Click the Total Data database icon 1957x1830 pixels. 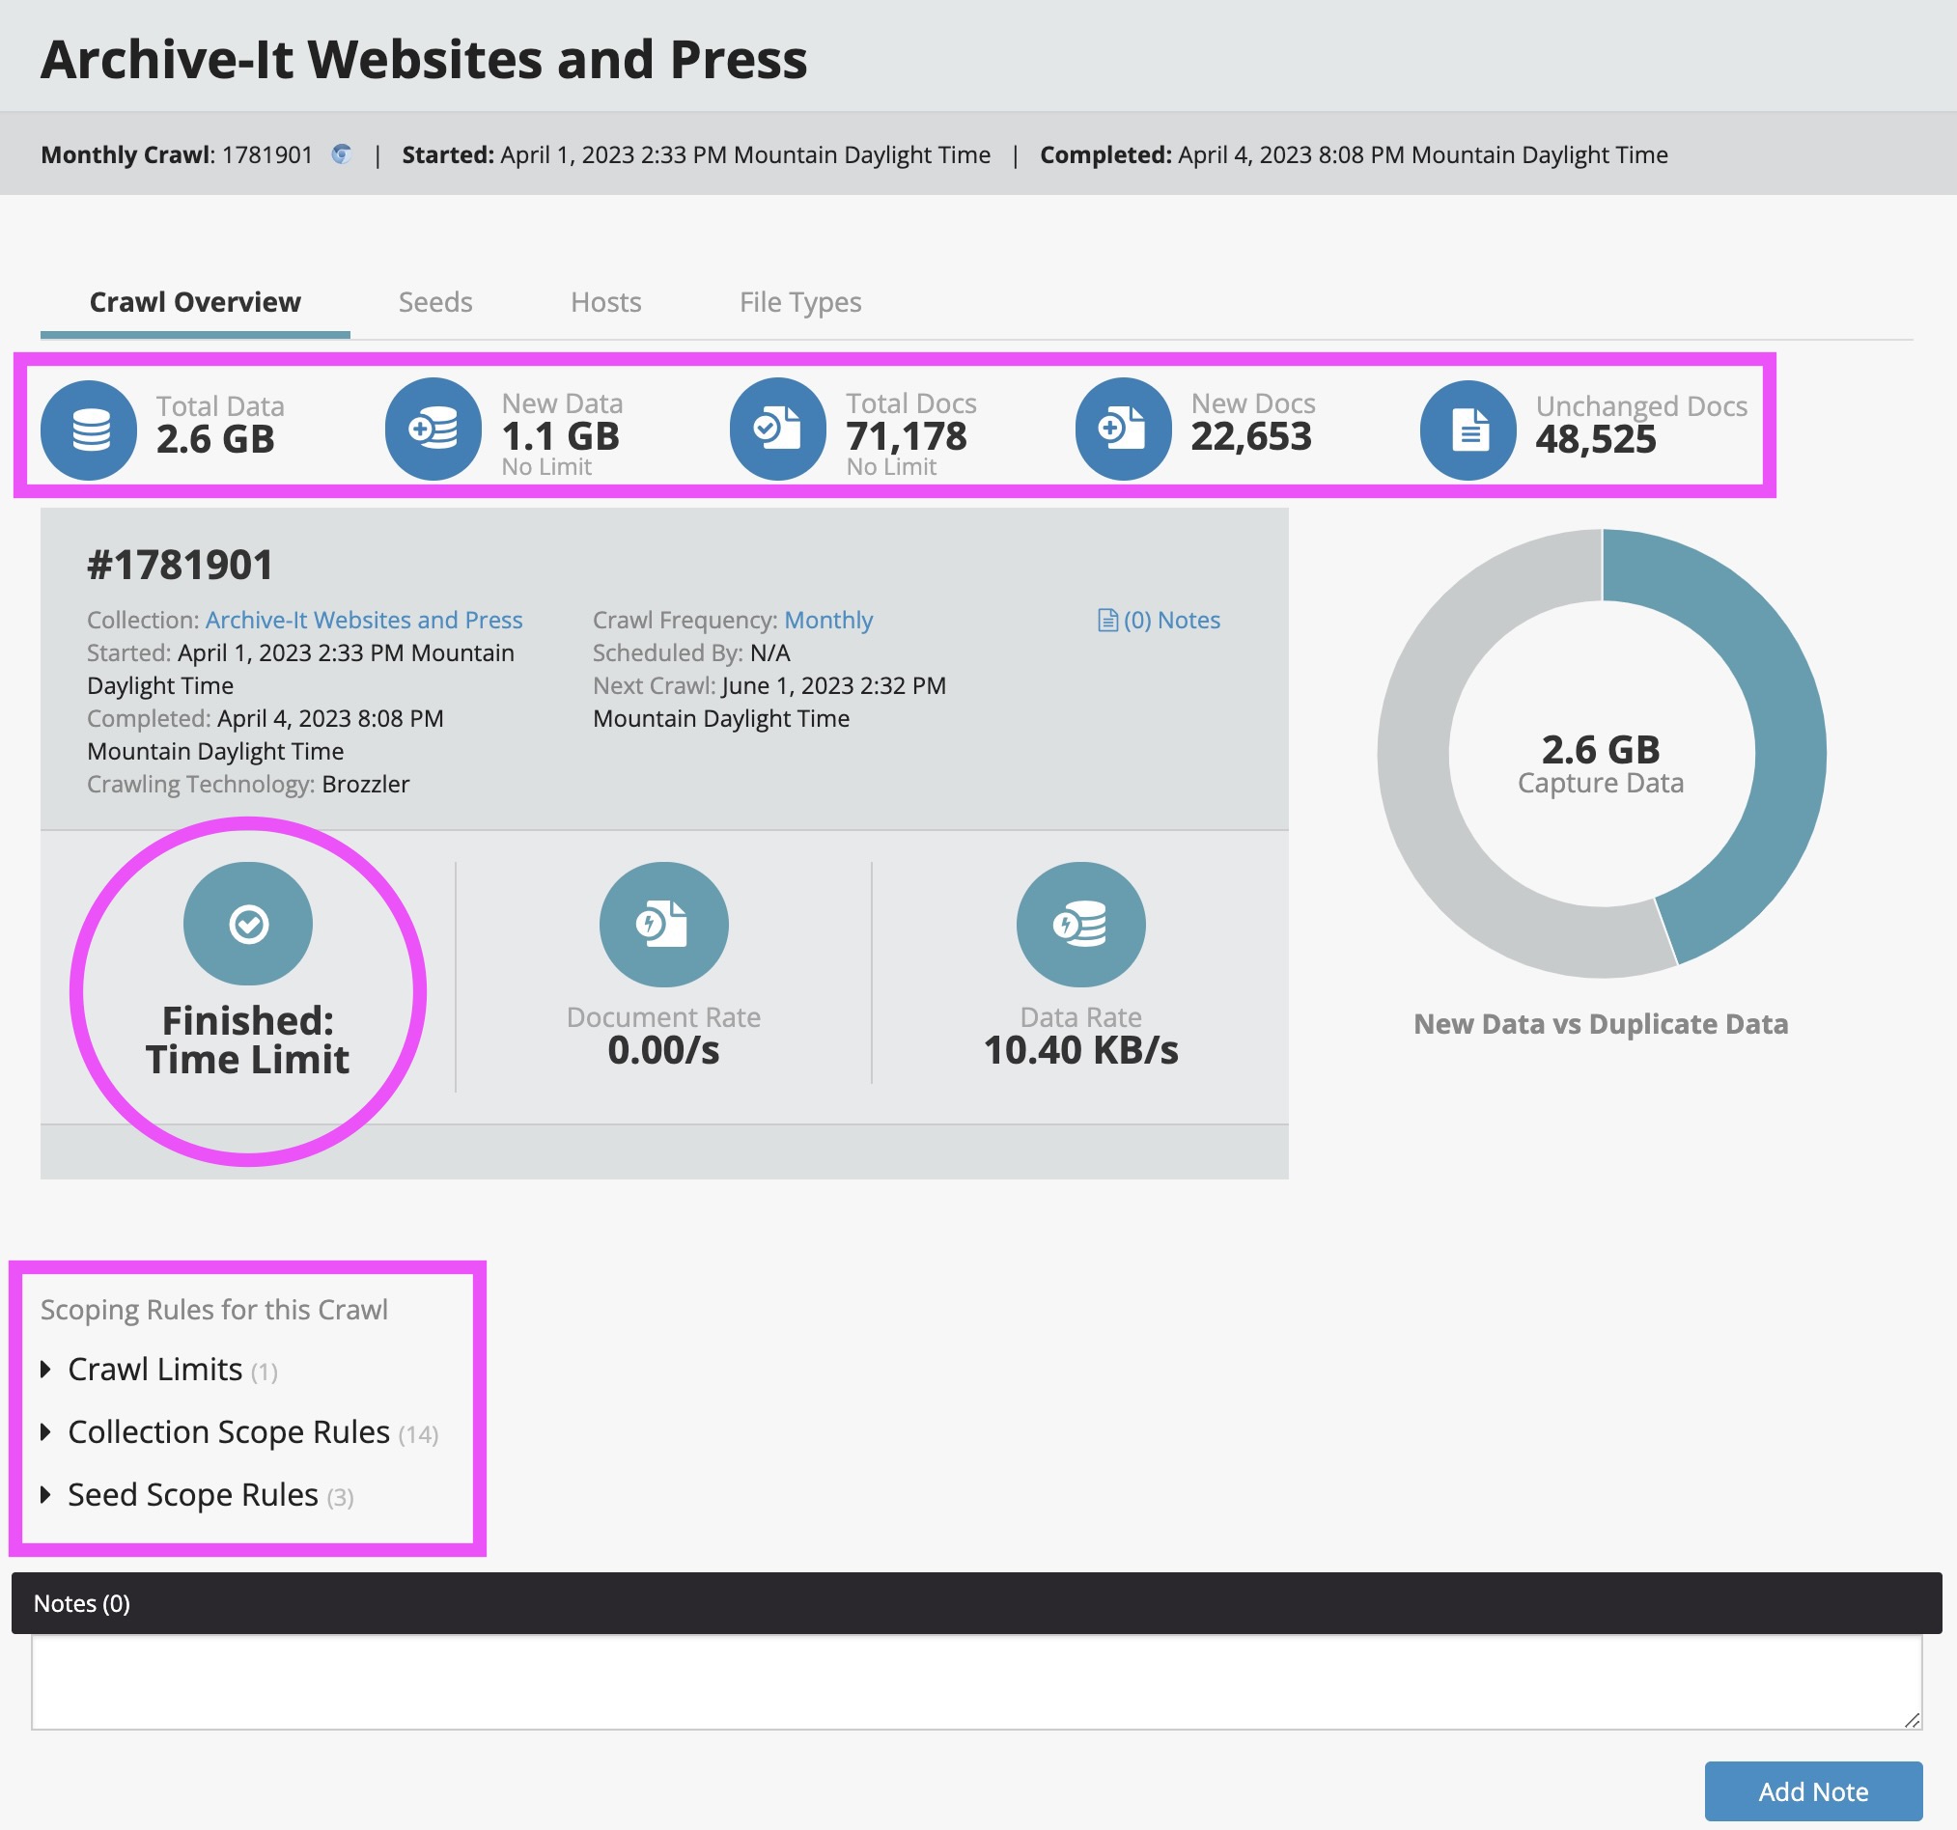pyautogui.click(x=89, y=430)
